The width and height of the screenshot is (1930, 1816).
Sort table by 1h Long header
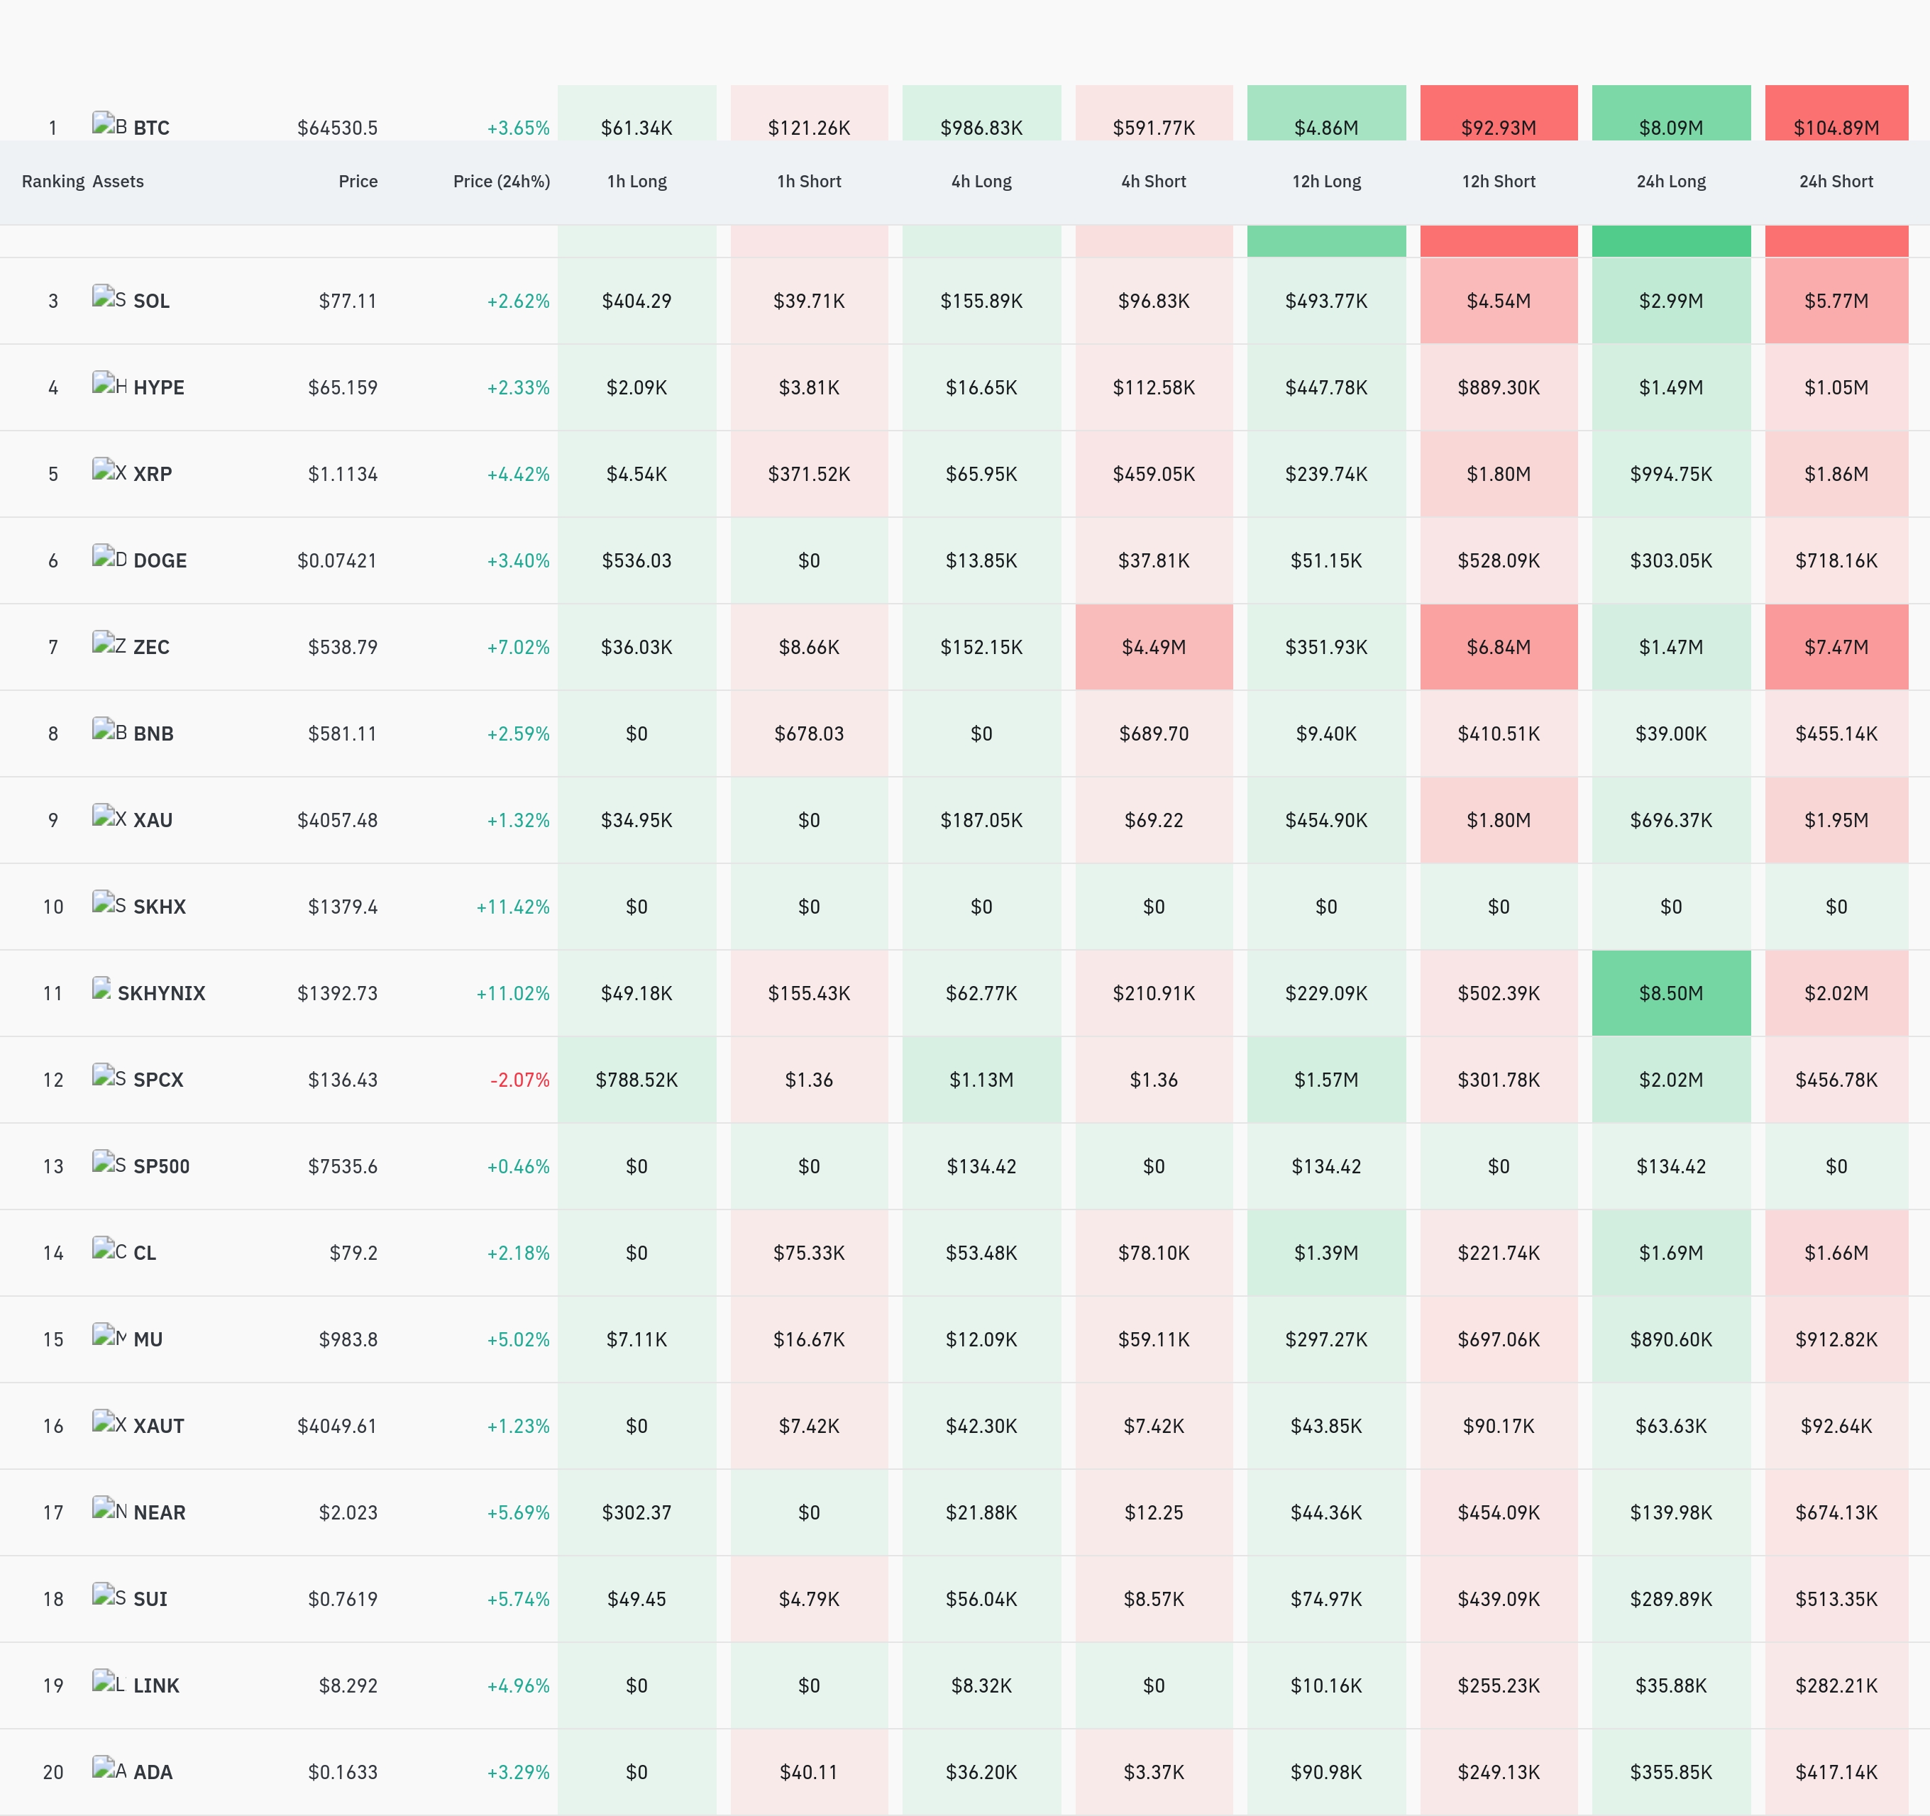(637, 182)
